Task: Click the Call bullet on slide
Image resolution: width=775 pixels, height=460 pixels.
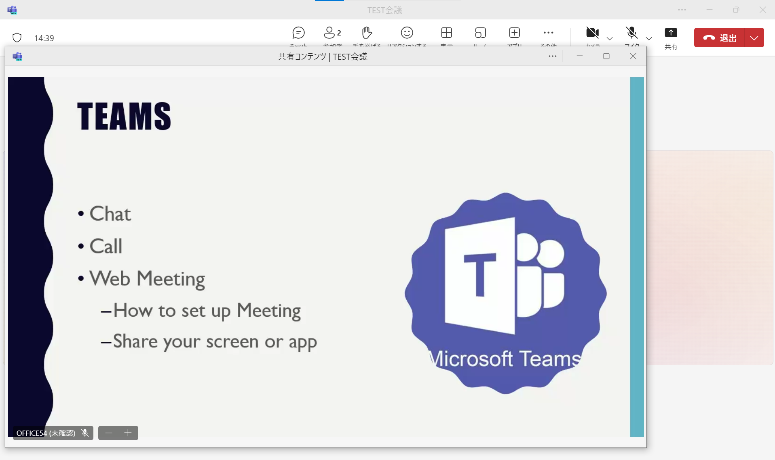Action: pyautogui.click(x=106, y=246)
